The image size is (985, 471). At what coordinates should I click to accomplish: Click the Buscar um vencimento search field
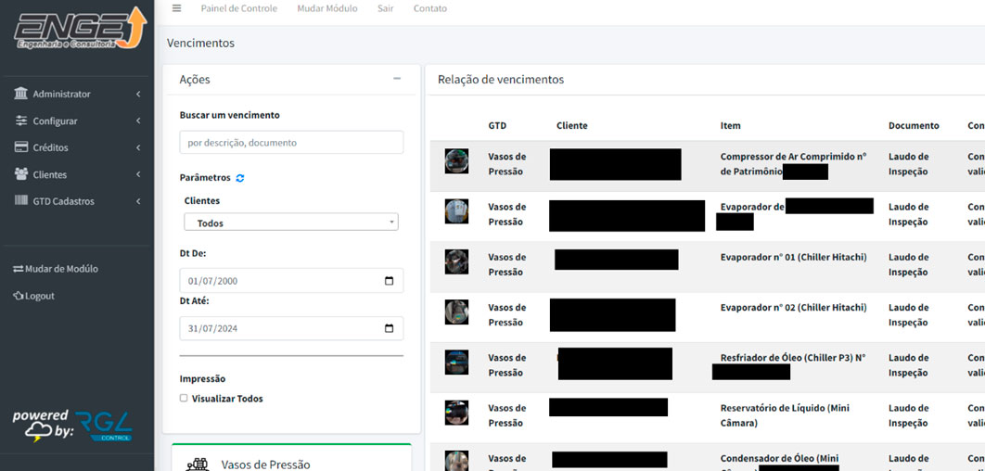[290, 143]
